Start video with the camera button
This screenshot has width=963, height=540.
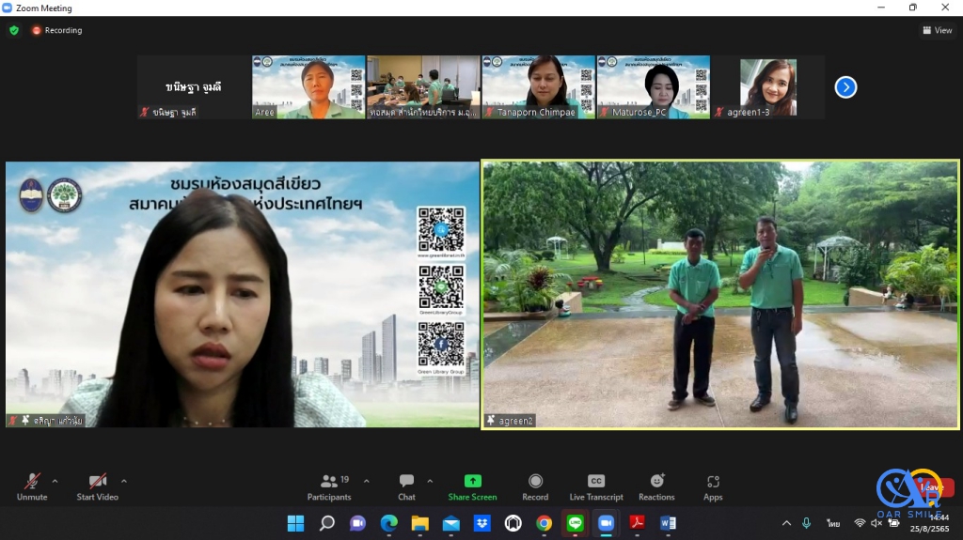pos(97,486)
